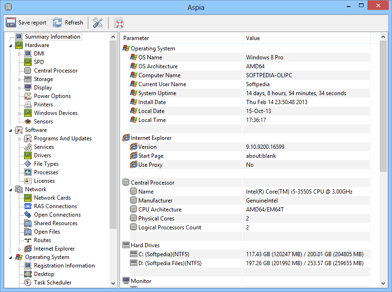Open help via lifebuoy icon

coord(119,23)
